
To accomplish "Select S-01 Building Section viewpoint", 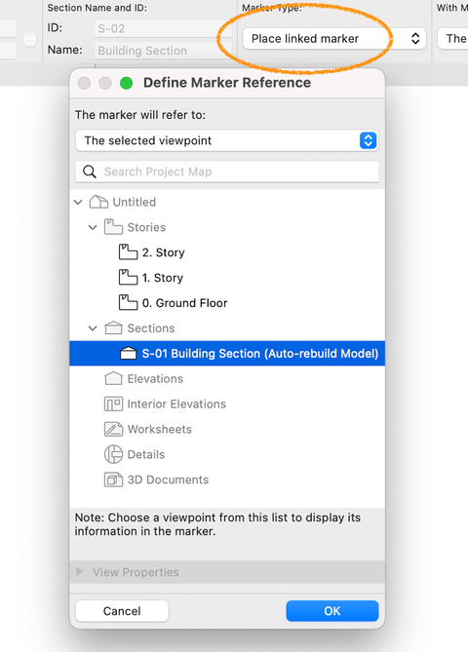I will point(227,354).
